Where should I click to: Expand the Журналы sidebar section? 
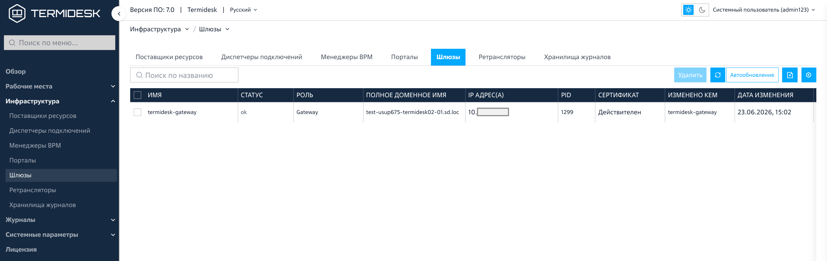tap(60, 220)
